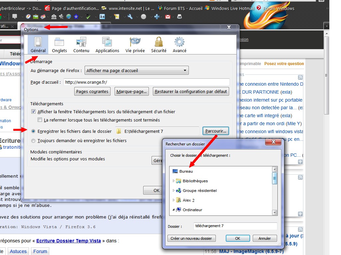The height and width of the screenshot is (255, 341).
Task: Switch to the Général options tab
Action: [38, 44]
